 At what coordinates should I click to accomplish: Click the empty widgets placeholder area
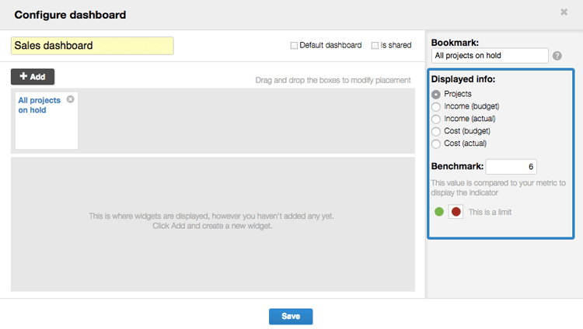pyautogui.click(x=213, y=224)
